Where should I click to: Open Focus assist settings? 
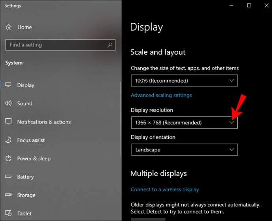[x=31, y=140]
